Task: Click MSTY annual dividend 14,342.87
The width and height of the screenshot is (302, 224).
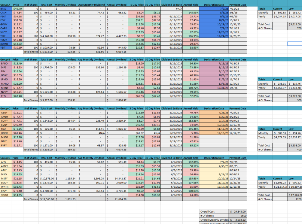Action: click(117, 179)
